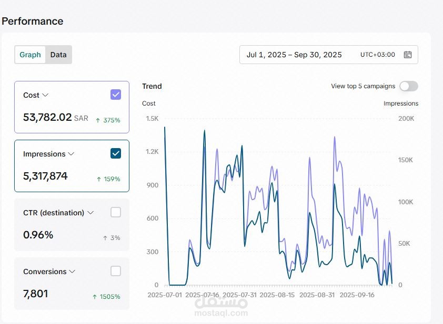Check the Conversions metric checkbox
This screenshot has width=443, height=324.
116,271
